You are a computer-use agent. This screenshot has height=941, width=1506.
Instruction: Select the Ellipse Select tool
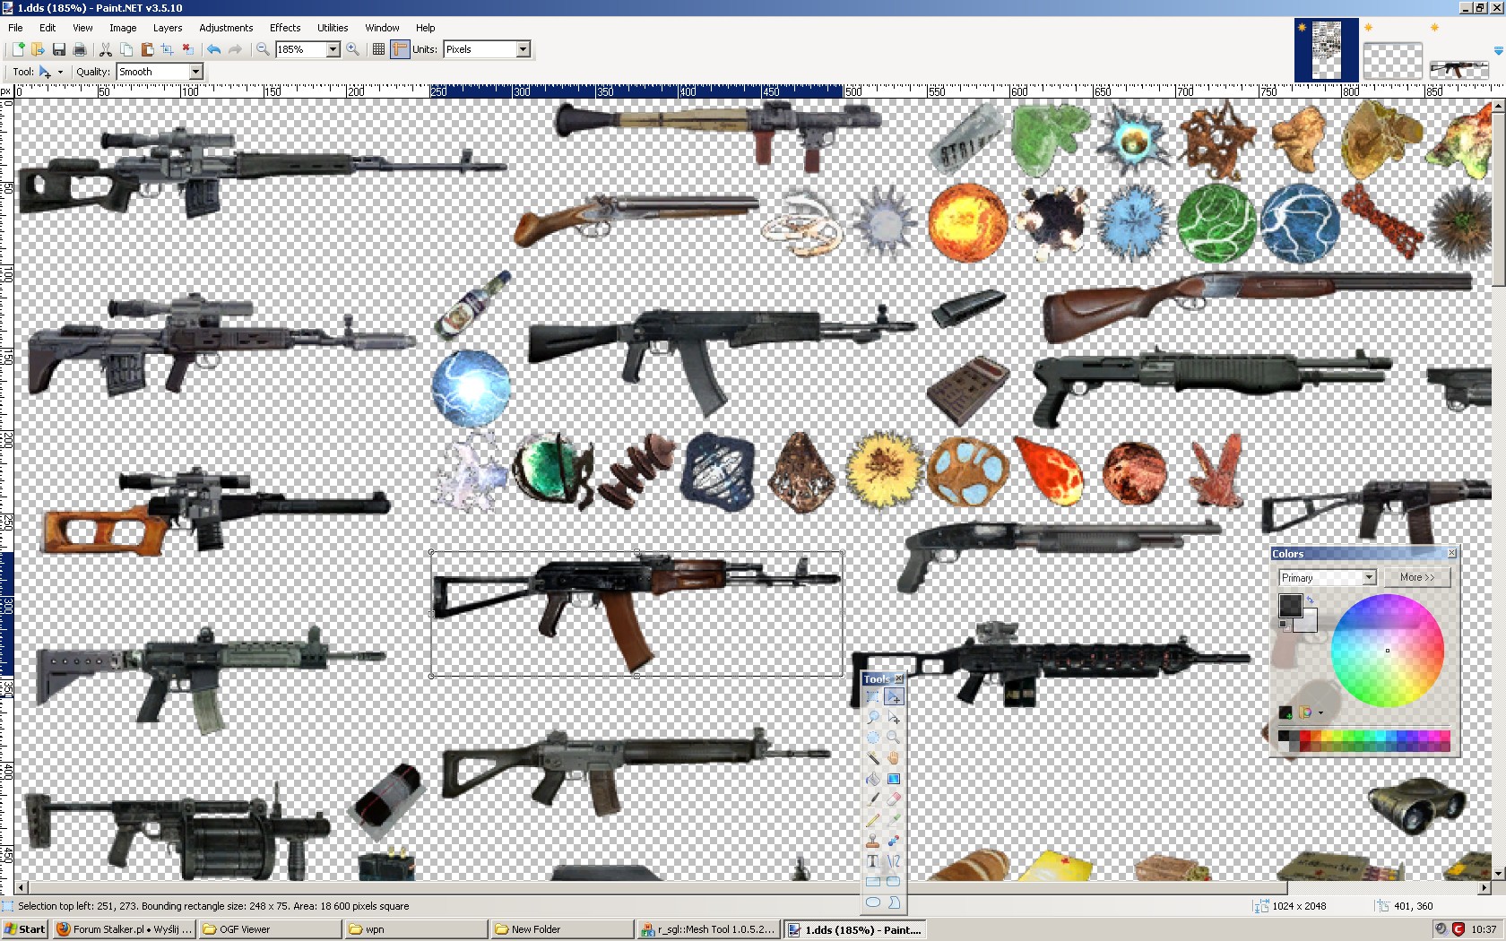pos(873,738)
